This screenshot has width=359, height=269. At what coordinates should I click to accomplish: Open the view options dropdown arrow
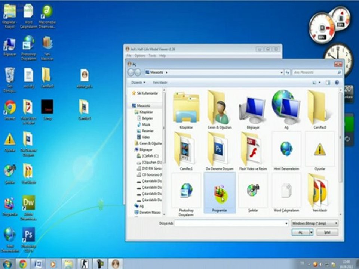click(319, 83)
